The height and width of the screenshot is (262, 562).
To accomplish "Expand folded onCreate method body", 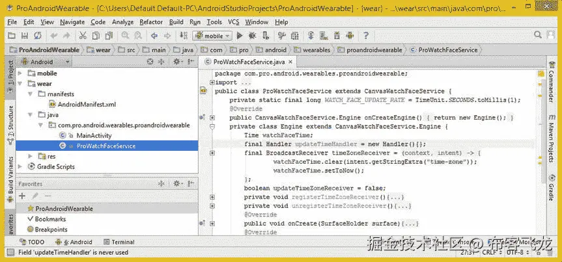I will click(x=212, y=224).
